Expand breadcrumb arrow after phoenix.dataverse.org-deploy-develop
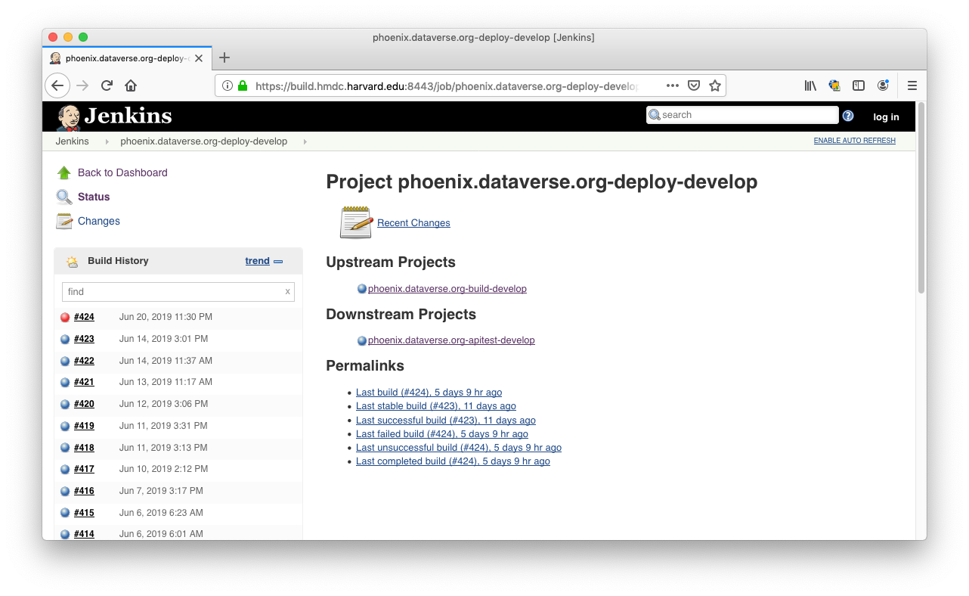The image size is (969, 596). (305, 141)
